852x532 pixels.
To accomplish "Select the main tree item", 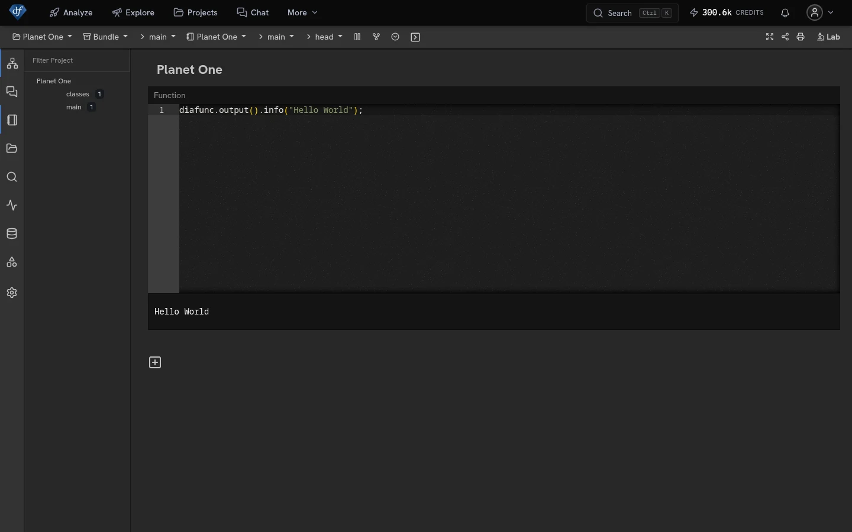I will (x=74, y=107).
